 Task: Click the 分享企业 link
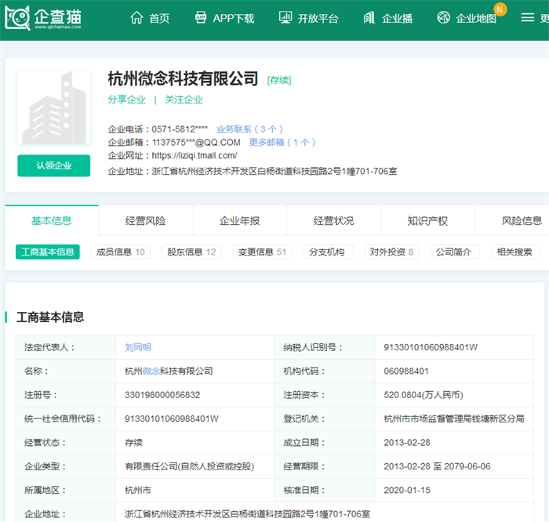point(127,100)
